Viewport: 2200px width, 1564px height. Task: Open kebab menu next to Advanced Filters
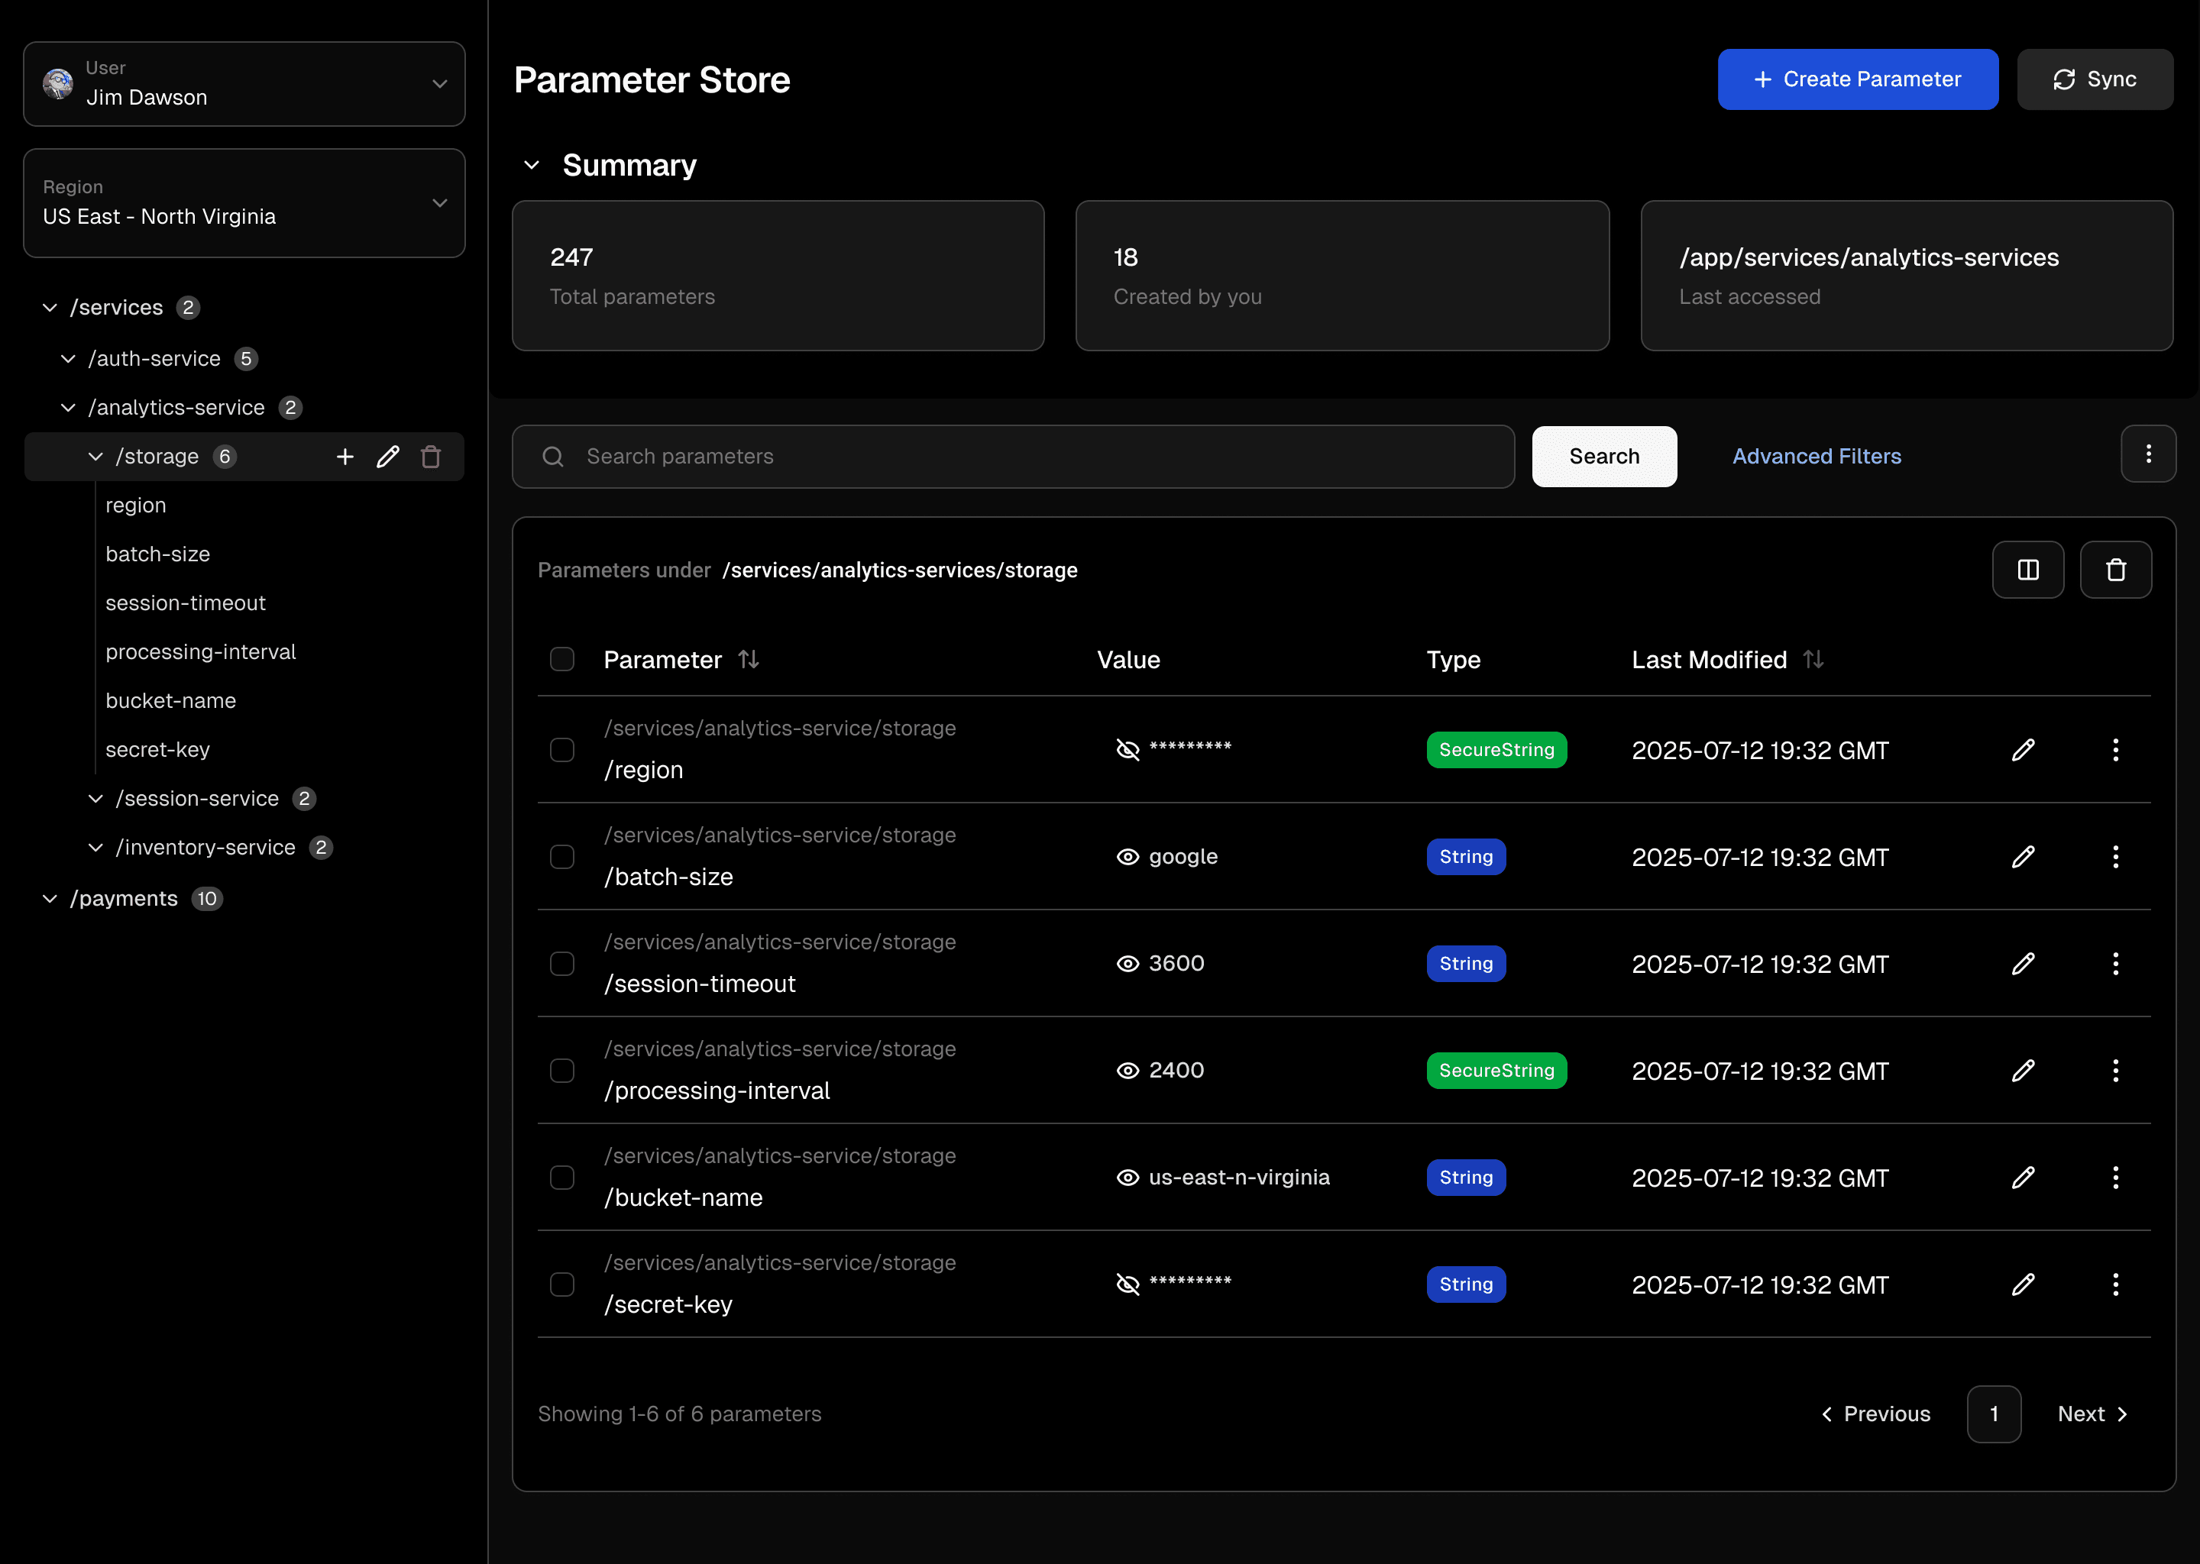pyautogui.click(x=2148, y=454)
